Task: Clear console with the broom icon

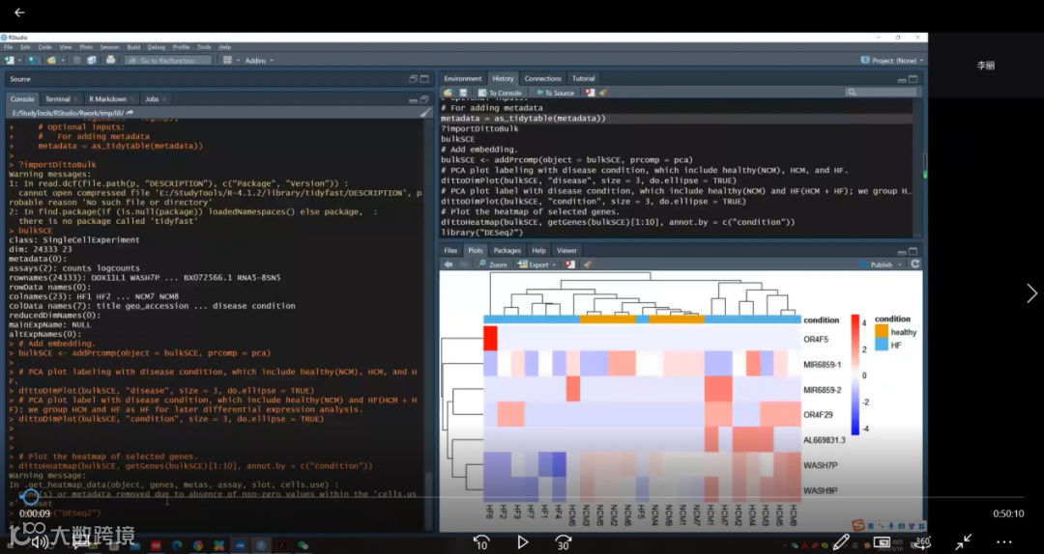Action: (x=424, y=112)
